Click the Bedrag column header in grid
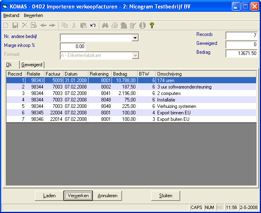Viewport: 261px width, 213px height. pyautogui.click(x=125, y=74)
